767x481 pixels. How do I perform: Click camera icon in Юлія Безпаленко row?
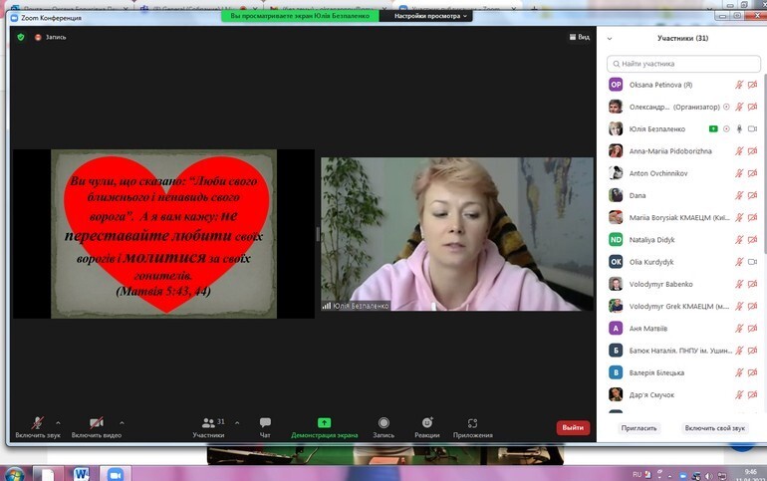[752, 129]
